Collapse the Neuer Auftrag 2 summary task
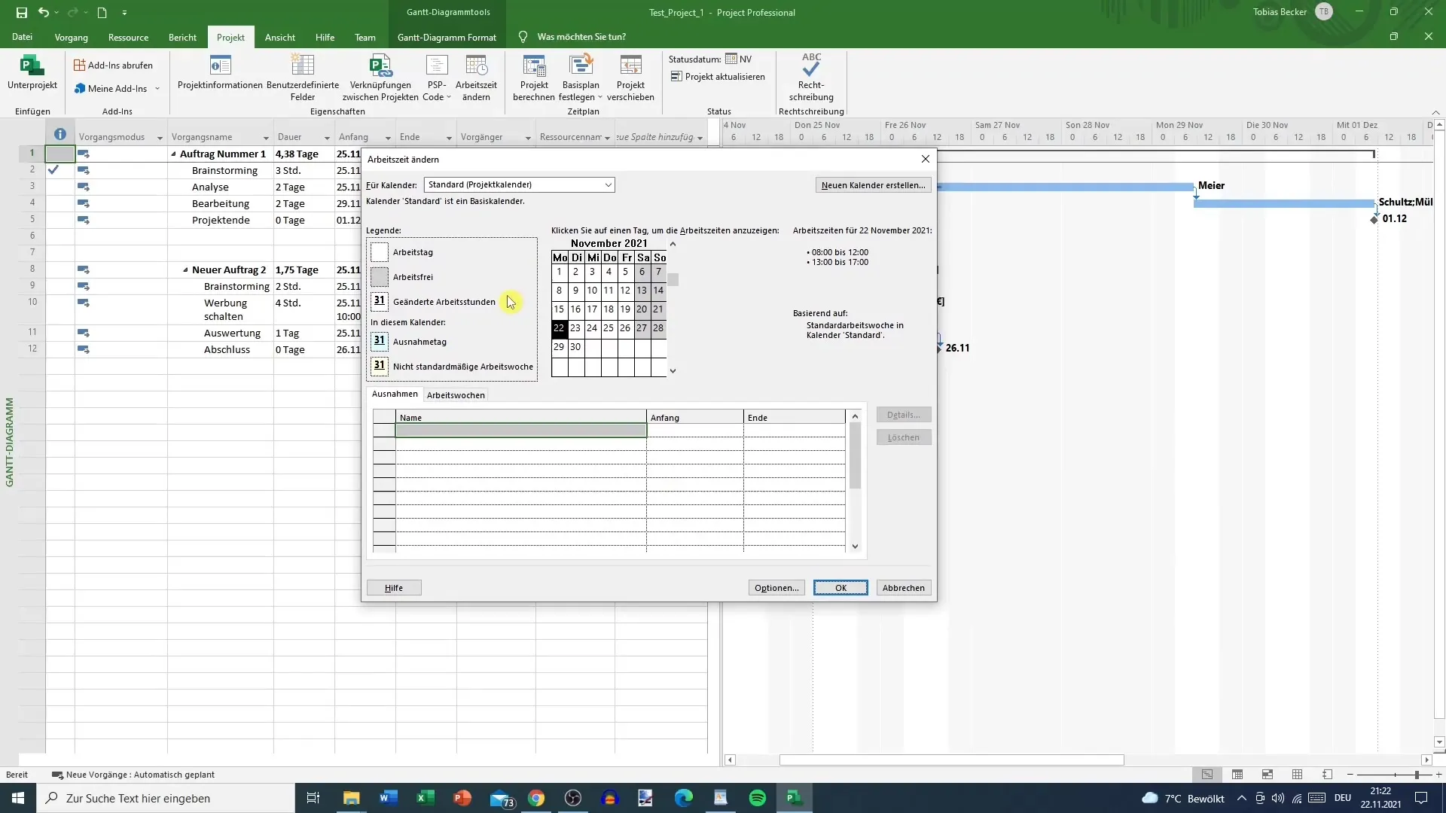Image resolution: width=1446 pixels, height=813 pixels. 185,270
